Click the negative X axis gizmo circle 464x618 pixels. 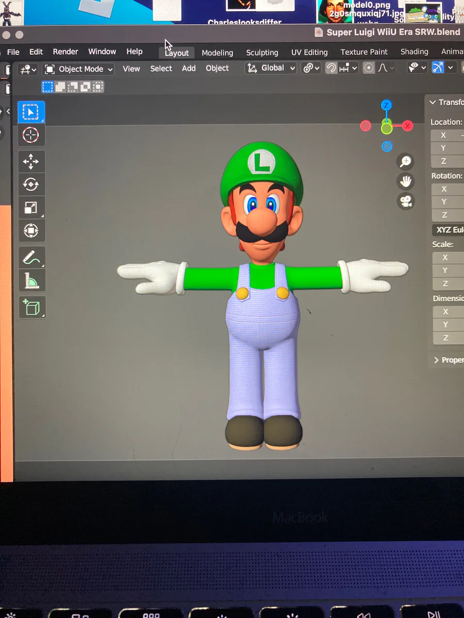coord(366,126)
